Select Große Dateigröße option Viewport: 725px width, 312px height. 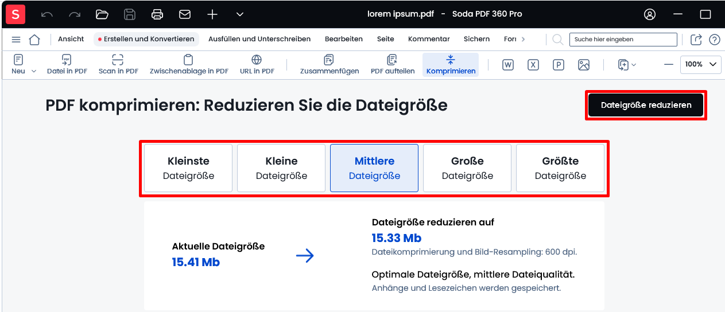coord(467,168)
